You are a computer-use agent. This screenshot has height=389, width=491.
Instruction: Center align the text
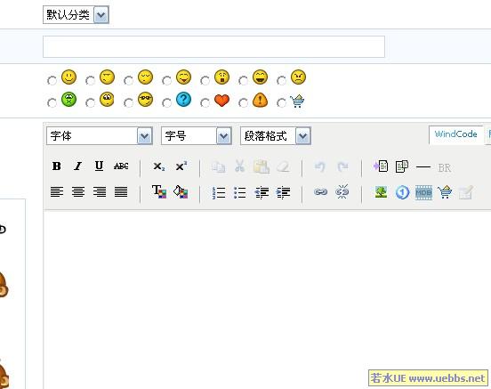coord(78,192)
